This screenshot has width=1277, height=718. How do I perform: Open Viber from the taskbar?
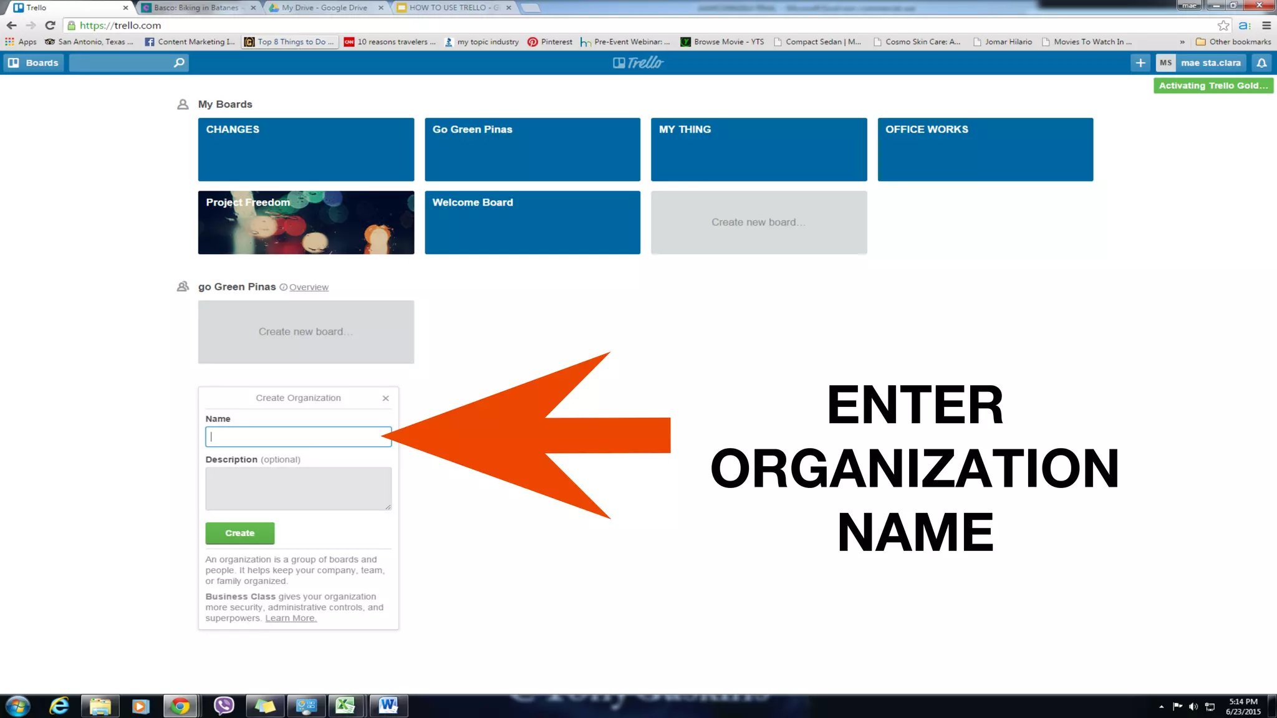[223, 706]
